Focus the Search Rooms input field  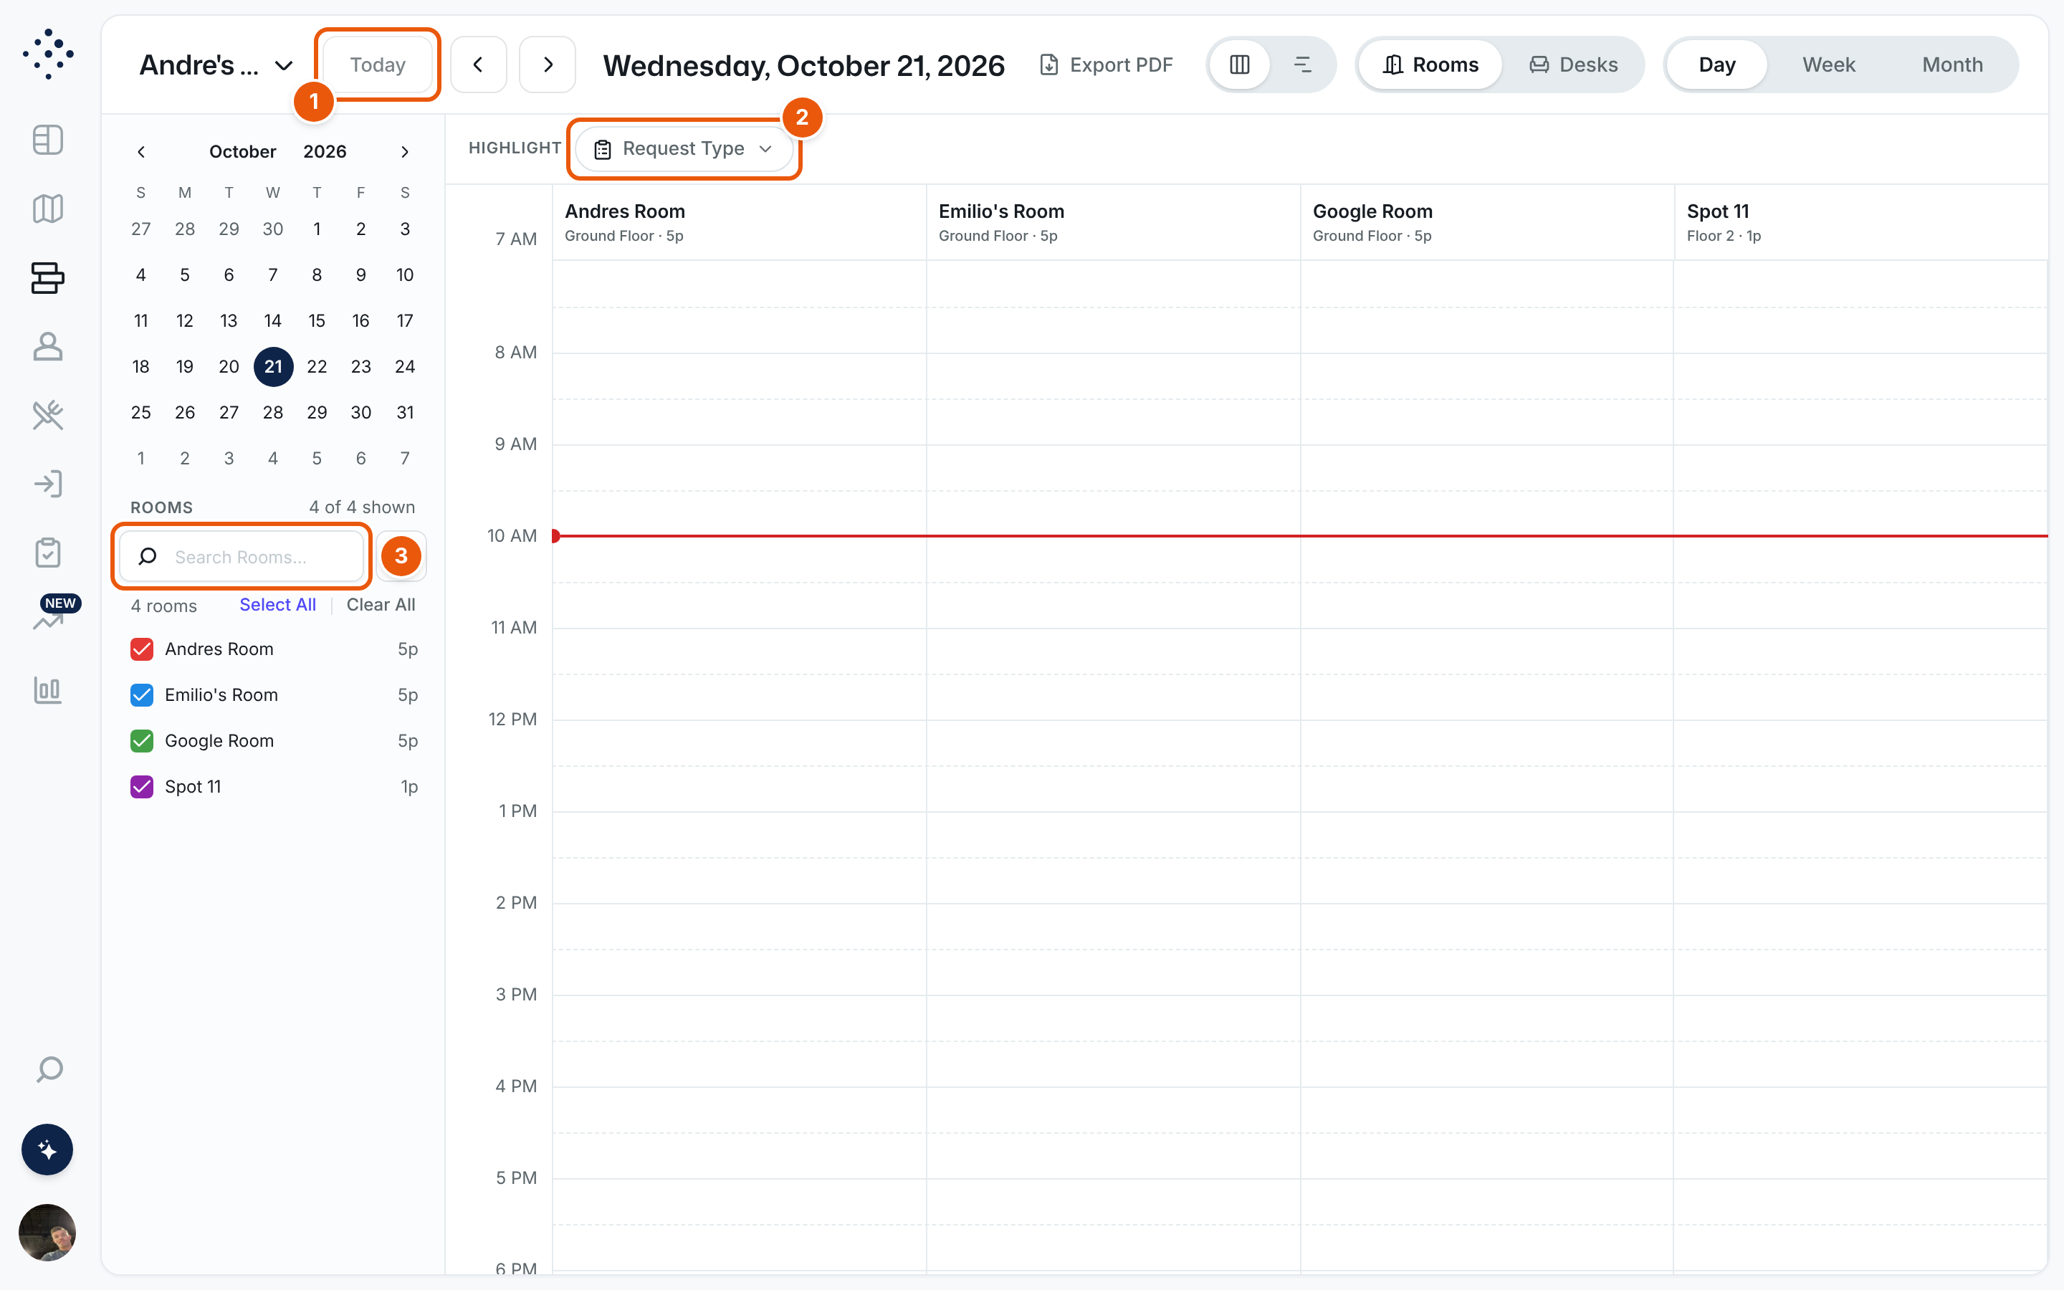[x=242, y=556]
